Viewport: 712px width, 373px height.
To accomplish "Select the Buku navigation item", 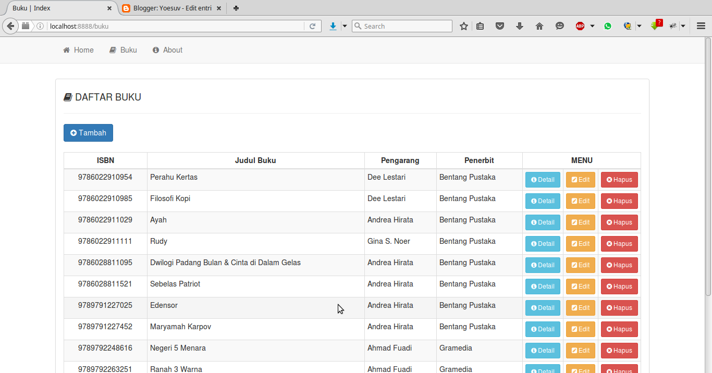I will (x=123, y=49).
